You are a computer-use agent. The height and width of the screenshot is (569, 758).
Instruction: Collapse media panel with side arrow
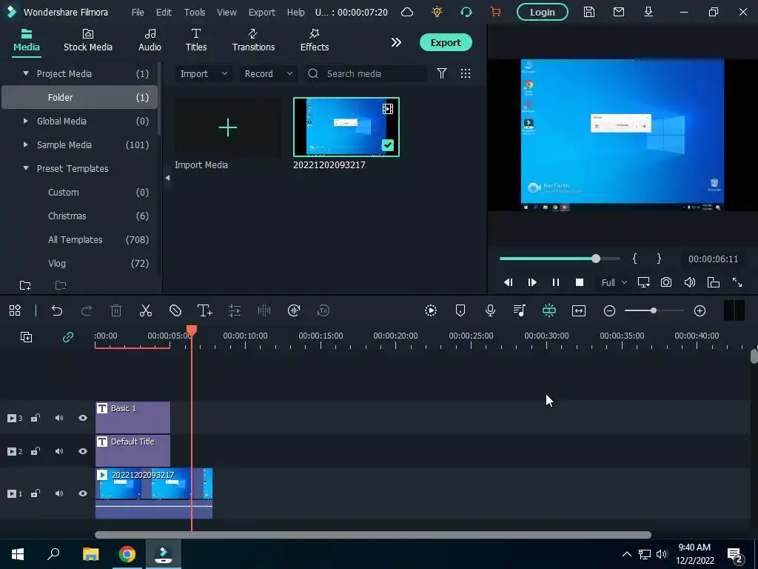(167, 178)
